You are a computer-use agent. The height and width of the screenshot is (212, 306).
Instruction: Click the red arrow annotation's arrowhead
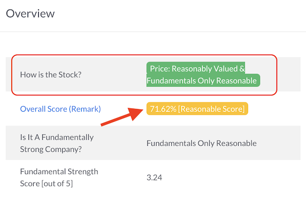[x=135, y=114]
